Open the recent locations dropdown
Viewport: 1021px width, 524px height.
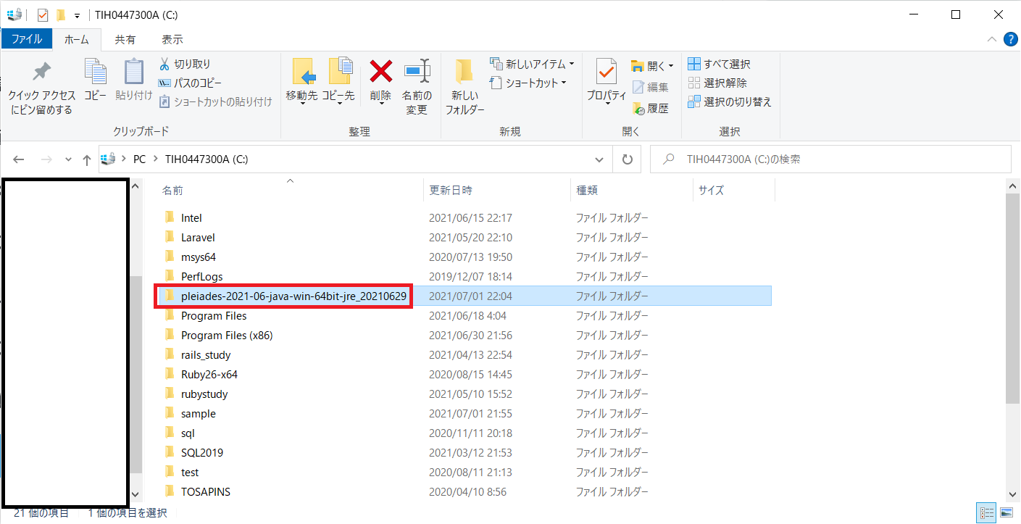tap(68, 159)
